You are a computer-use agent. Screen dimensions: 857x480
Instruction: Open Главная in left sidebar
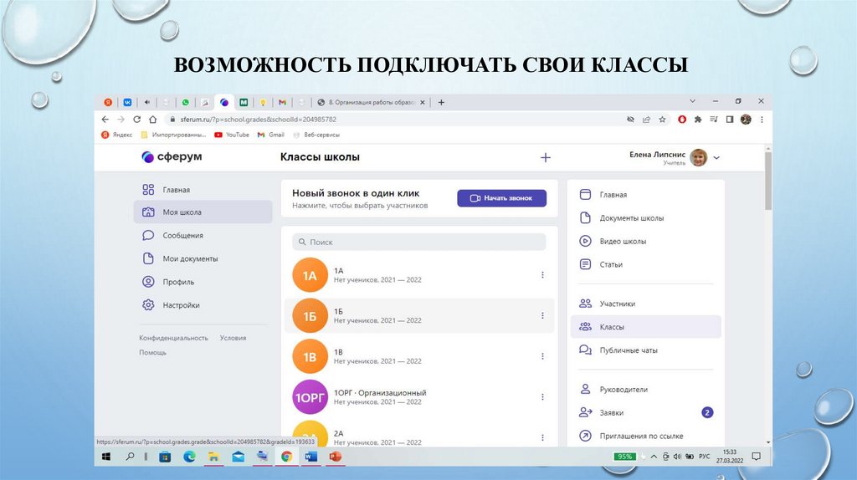click(x=176, y=190)
